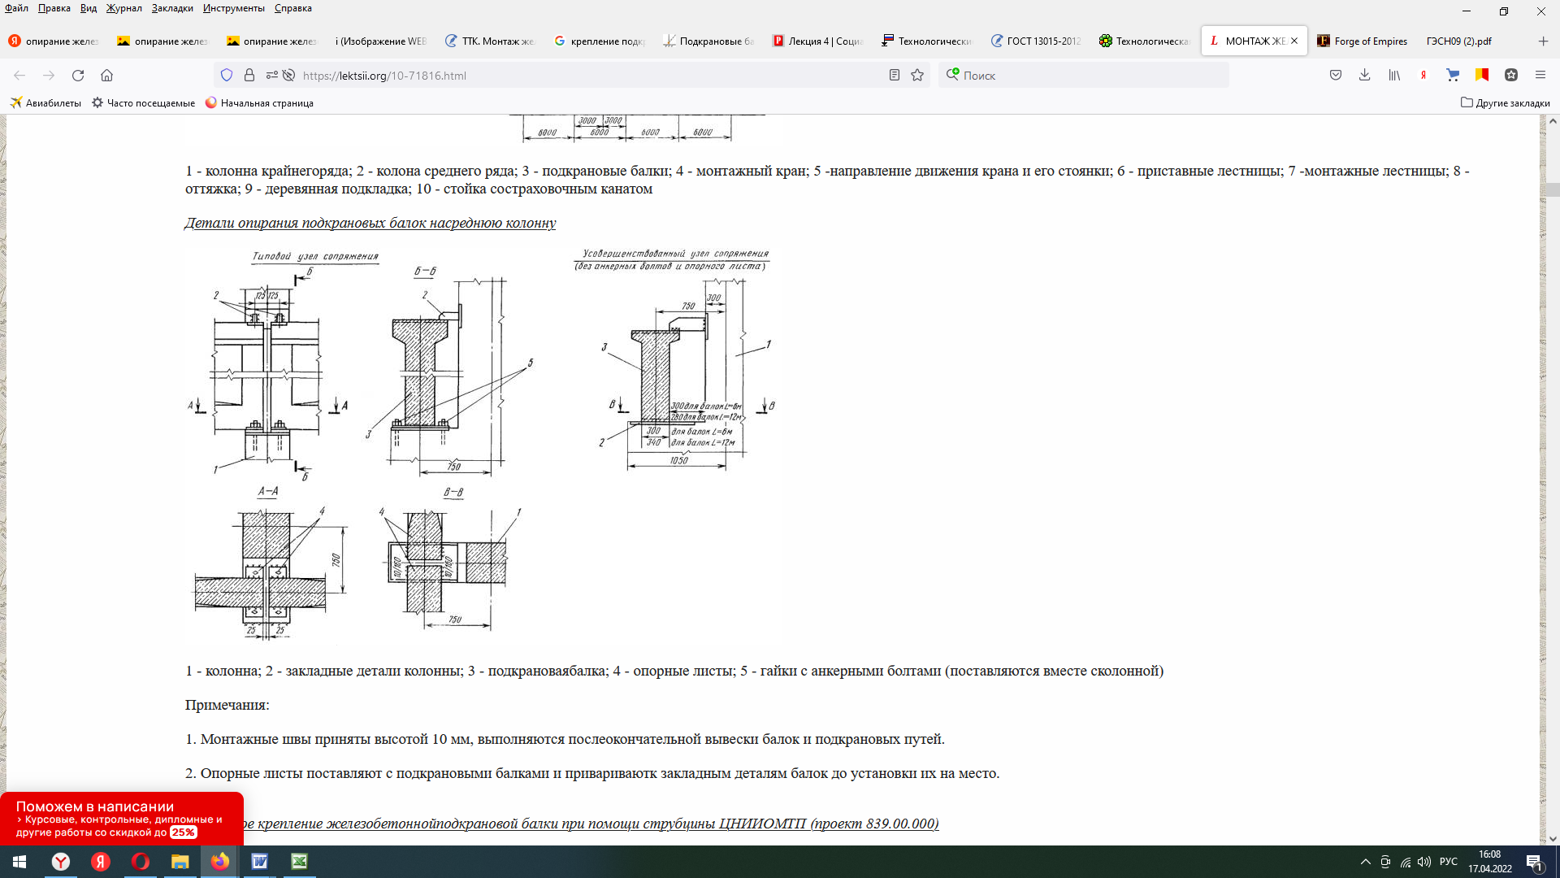1560x878 pixels.
Task: Open Microsoft Excel from the taskbar
Action: pos(300,862)
